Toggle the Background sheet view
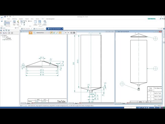Viewport: 165px width, 124px height. [x=8, y=21]
